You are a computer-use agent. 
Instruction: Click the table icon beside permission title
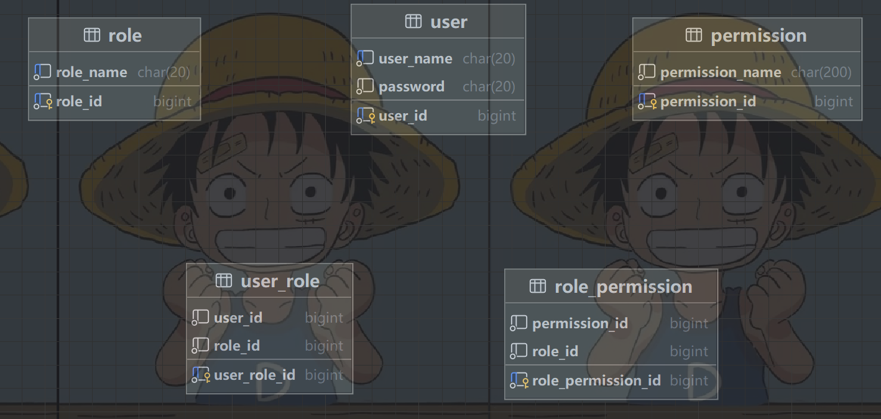(x=694, y=35)
